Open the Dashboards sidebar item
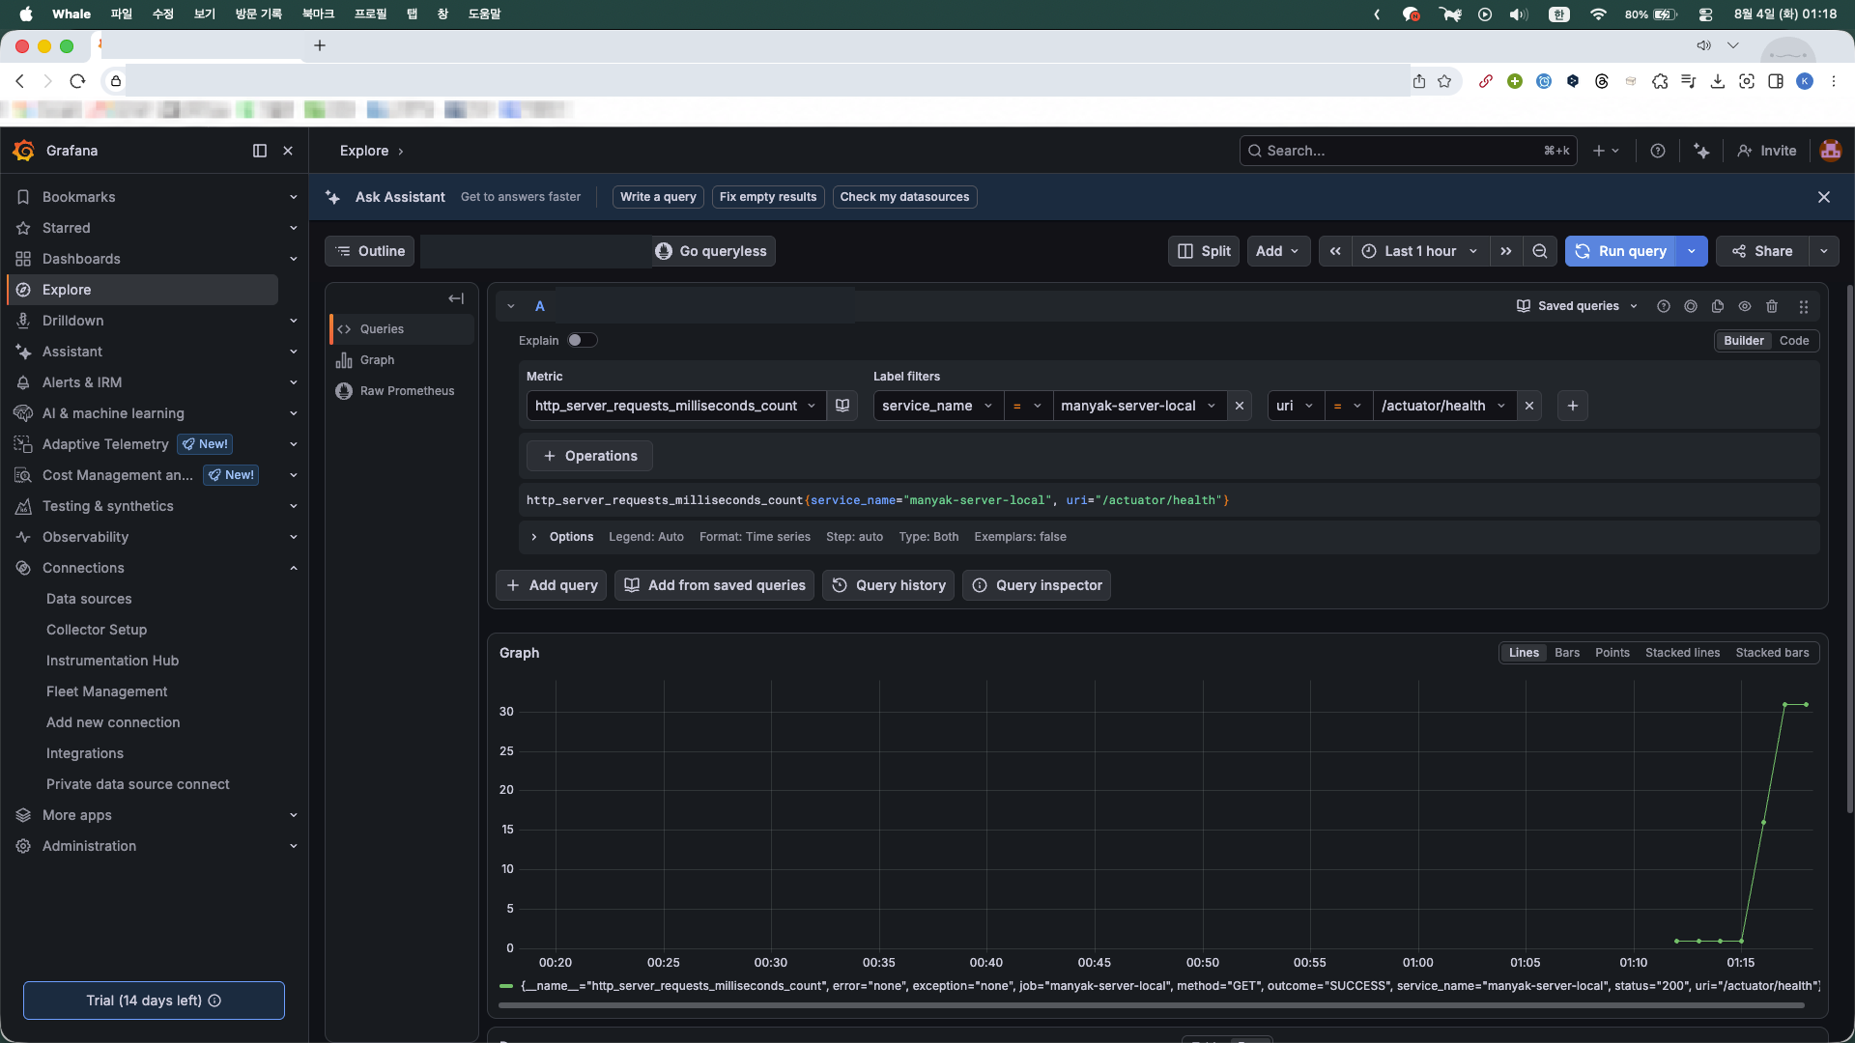Image resolution: width=1855 pixels, height=1043 pixels. point(81,259)
